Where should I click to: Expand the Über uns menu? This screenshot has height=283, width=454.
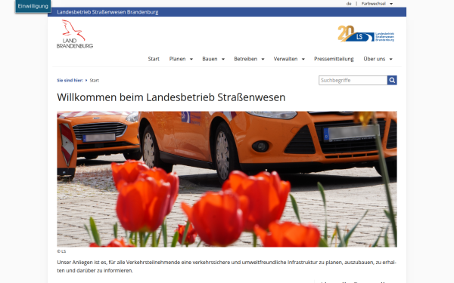378,59
